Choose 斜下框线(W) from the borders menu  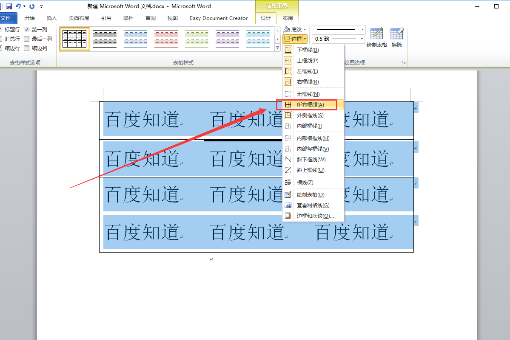coord(313,160)
